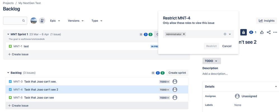
Task: Open the three-dot more actions menu
Action: coord(275,32)
